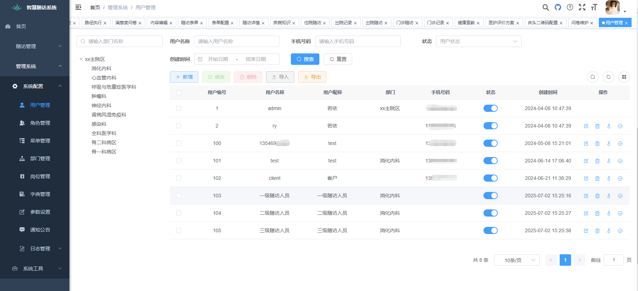Click the 新增 add user button
Viewport: 638px width, 291px height.
point(184,77)
